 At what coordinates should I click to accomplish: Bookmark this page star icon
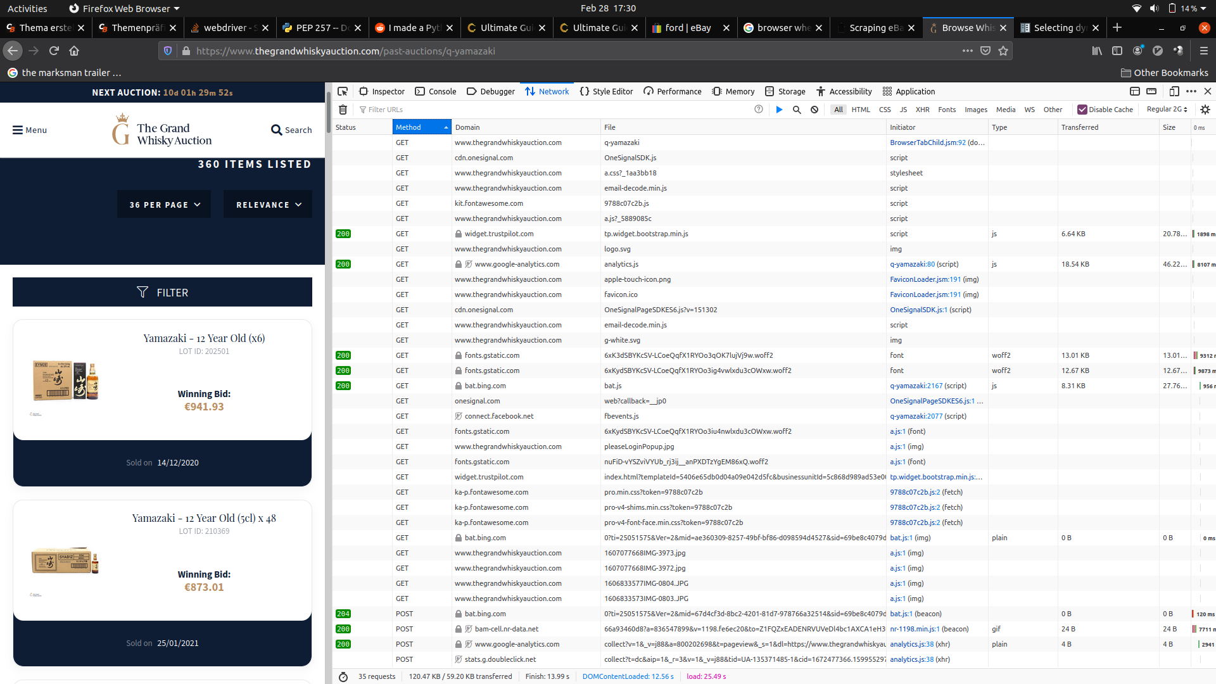coord(1003,51)
